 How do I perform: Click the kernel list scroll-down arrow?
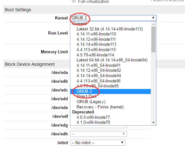point(153,123)
